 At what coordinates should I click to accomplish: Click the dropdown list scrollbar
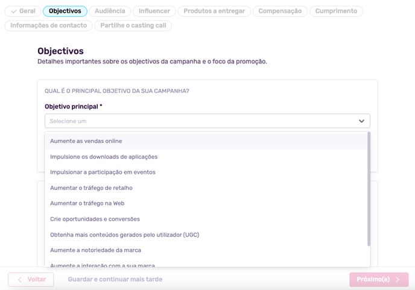[x=369, y=189]
